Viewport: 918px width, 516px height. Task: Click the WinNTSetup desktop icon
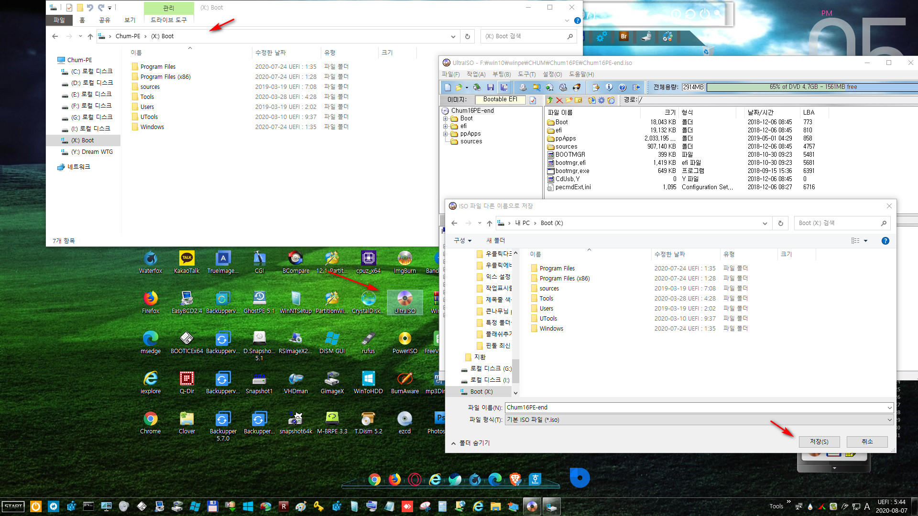point(295,302)
